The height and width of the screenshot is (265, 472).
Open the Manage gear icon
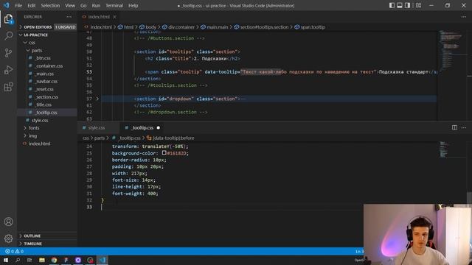(8, 239)
